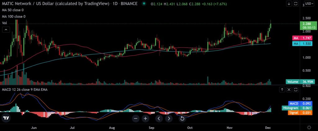
Task: Click the Volume 36.95M label
Action: click(x=301, y=82)
